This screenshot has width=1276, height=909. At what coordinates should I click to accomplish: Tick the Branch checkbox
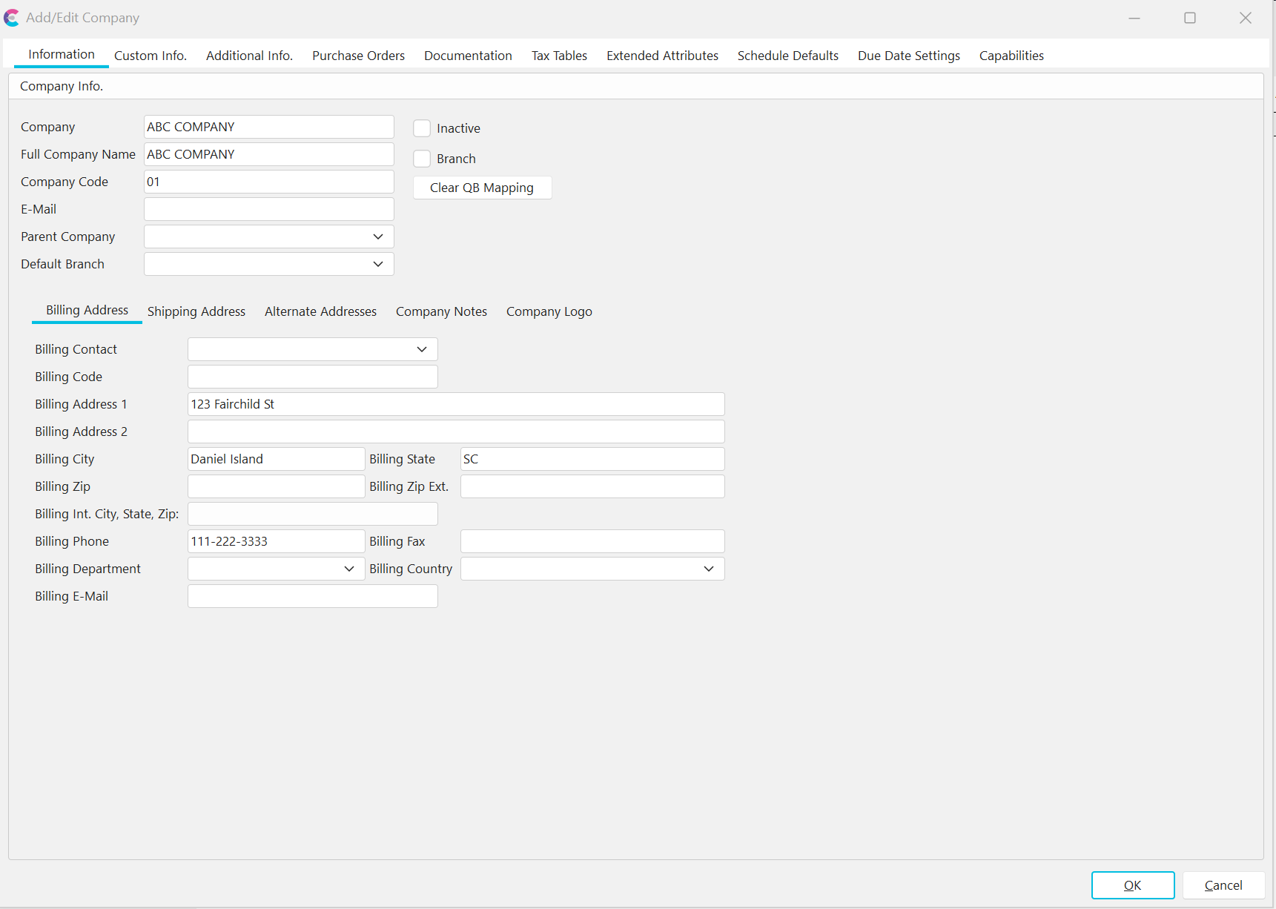click(422, 159)
